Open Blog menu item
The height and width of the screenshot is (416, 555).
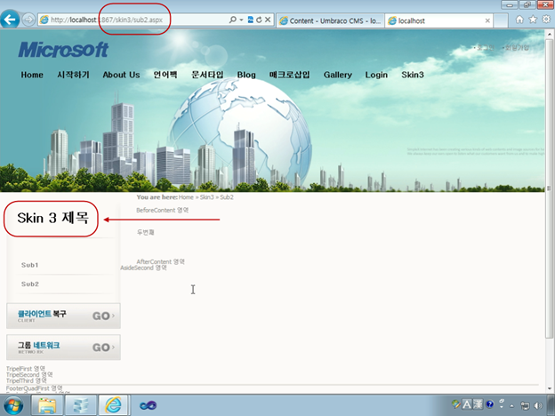click(246, 75)
